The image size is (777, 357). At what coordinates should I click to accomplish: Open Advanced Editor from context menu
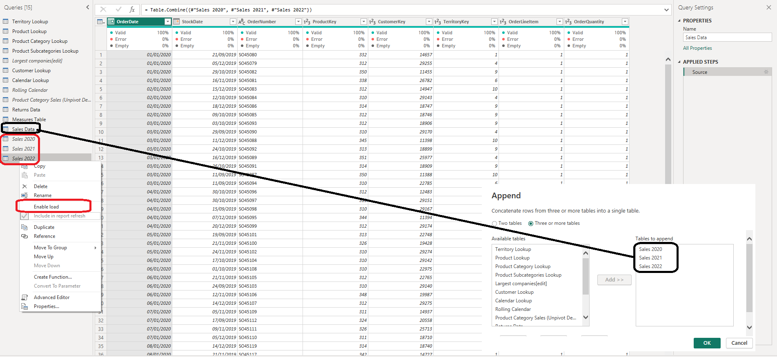point(51,297)
